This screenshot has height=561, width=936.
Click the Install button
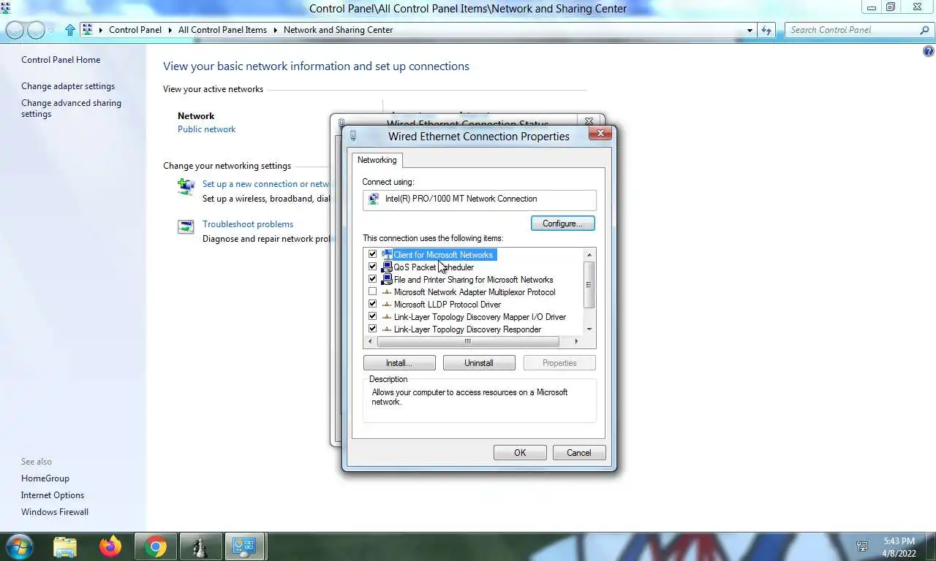399,363
